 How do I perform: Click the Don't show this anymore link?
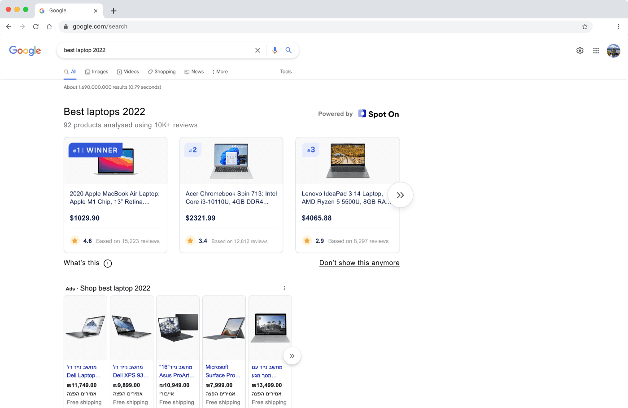click(359, 263)
